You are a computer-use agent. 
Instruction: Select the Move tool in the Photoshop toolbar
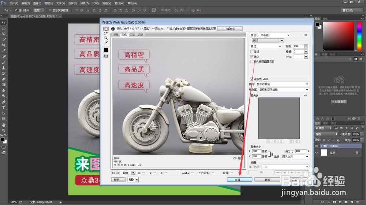coord(4,23)
